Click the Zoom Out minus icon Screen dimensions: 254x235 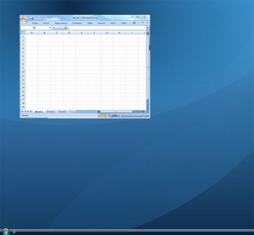pyautogui.click(x=121, y=115)
